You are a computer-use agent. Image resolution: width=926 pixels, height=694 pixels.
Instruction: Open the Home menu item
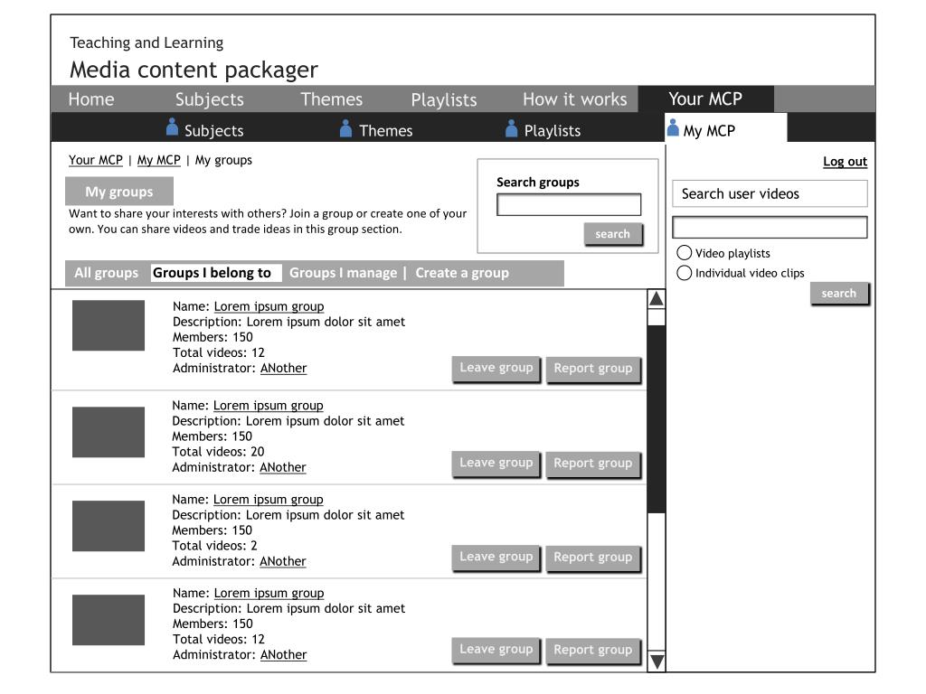(91, 99)
